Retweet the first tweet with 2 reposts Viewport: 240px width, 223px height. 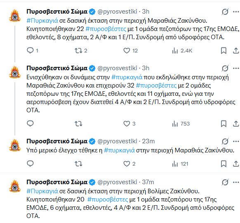pos(78,50)
